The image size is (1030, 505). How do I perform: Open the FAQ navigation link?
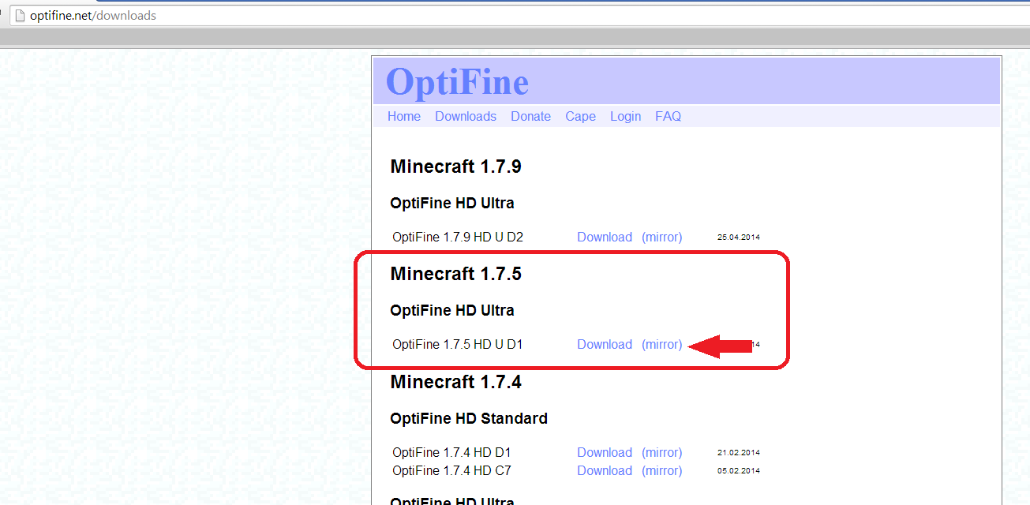[668, 116]
